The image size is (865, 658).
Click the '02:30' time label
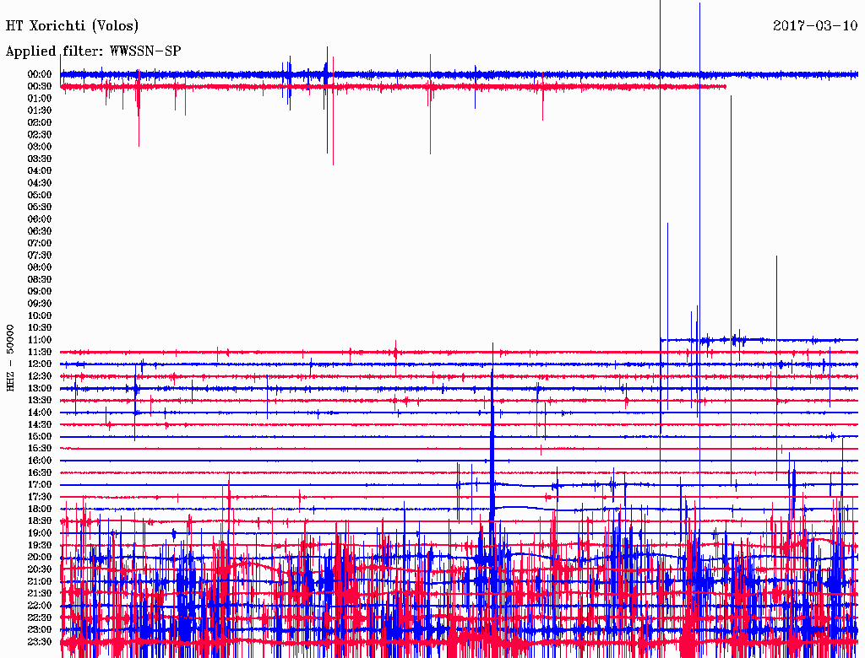point(40,134)
